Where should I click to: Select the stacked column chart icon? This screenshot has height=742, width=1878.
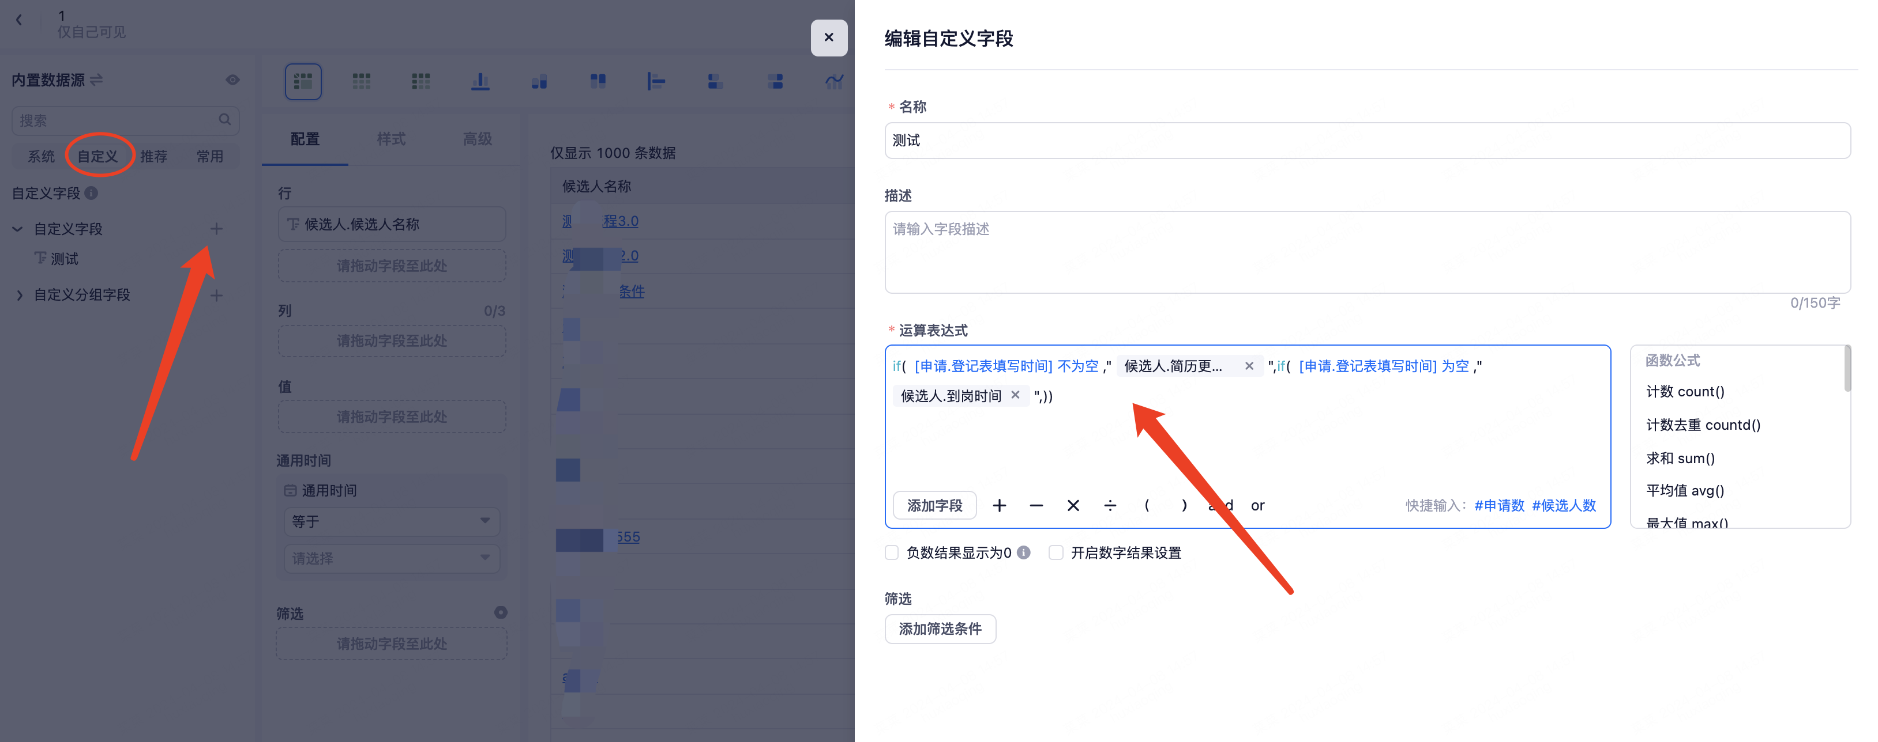598,82
